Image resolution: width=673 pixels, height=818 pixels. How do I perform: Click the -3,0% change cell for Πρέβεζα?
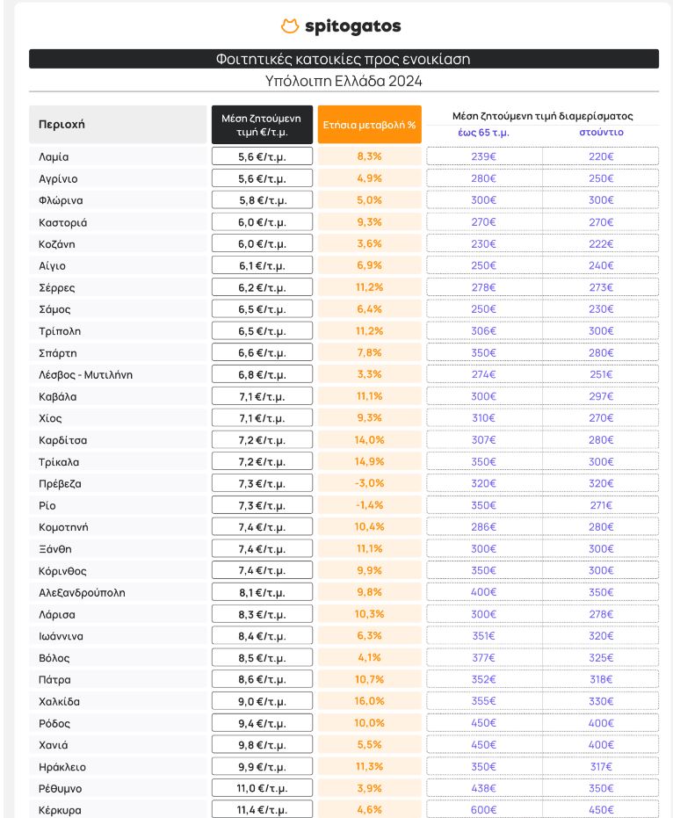369,483
